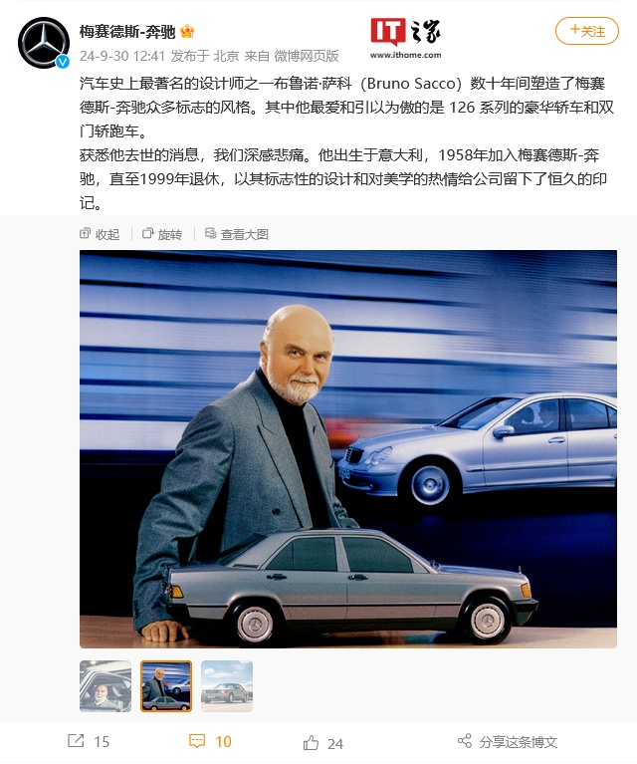Click the 微博网页版 source link
The height and width of the screenshot is (764, 637).
pos(307,56)
